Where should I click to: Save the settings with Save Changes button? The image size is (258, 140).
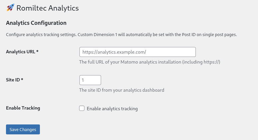[x=23, y=129]
